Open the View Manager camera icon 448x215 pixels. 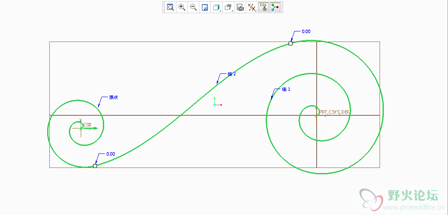(240, 7)
